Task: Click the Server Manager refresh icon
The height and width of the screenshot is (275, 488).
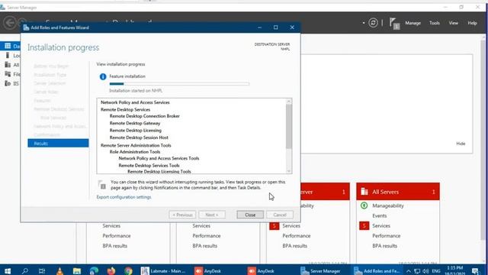Action: (373, 23)
